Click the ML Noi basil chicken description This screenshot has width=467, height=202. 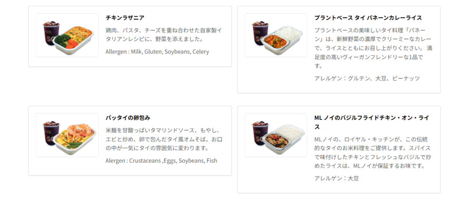tap(372, 152)
